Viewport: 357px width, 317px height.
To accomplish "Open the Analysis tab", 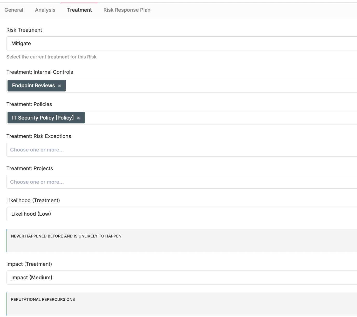I will tap(45, 10).
